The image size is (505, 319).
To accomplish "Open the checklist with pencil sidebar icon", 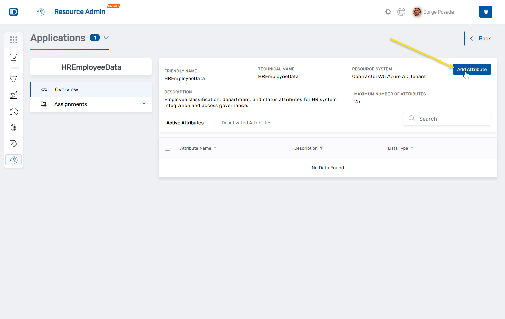I will click(x=14, y=144).
